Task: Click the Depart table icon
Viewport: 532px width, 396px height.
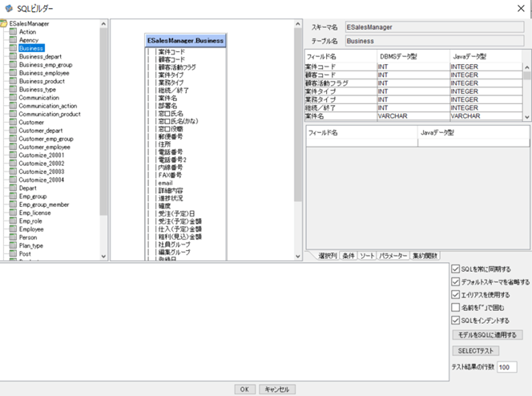Action: coord(14,188)
